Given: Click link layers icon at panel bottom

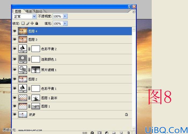Looking at the screenshot, I should [x=85, y=133].
